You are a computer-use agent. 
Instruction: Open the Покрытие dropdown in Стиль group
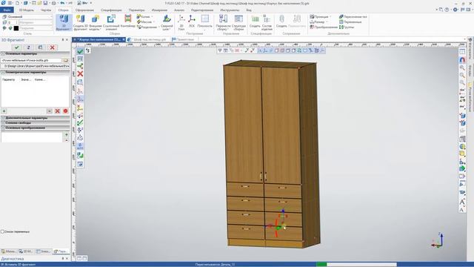pos(36,28)
